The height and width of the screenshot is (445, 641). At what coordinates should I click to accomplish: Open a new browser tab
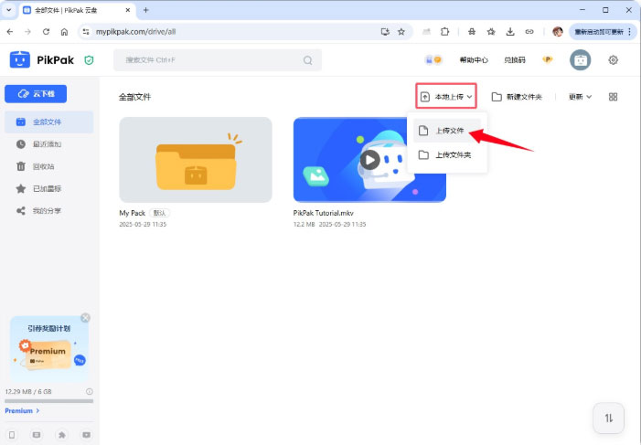(x=146, y=10)
